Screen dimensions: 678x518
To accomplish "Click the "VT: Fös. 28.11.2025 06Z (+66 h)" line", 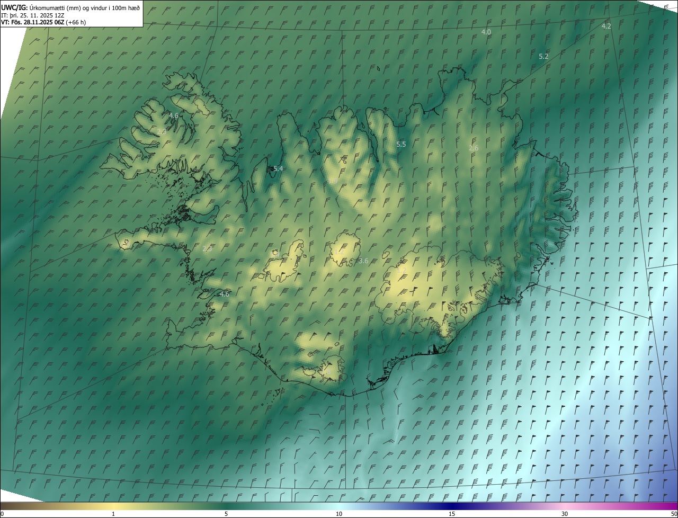I will tap(43, 22).
